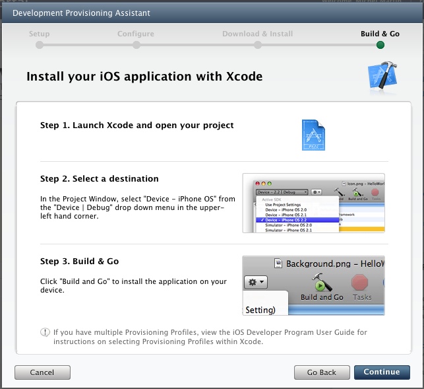Click the Step 2 destination screenshot thumbnail

314,203
